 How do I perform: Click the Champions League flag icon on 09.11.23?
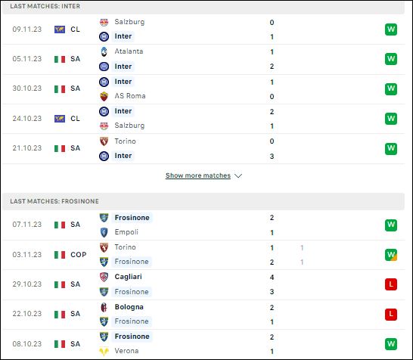point(60,29)
